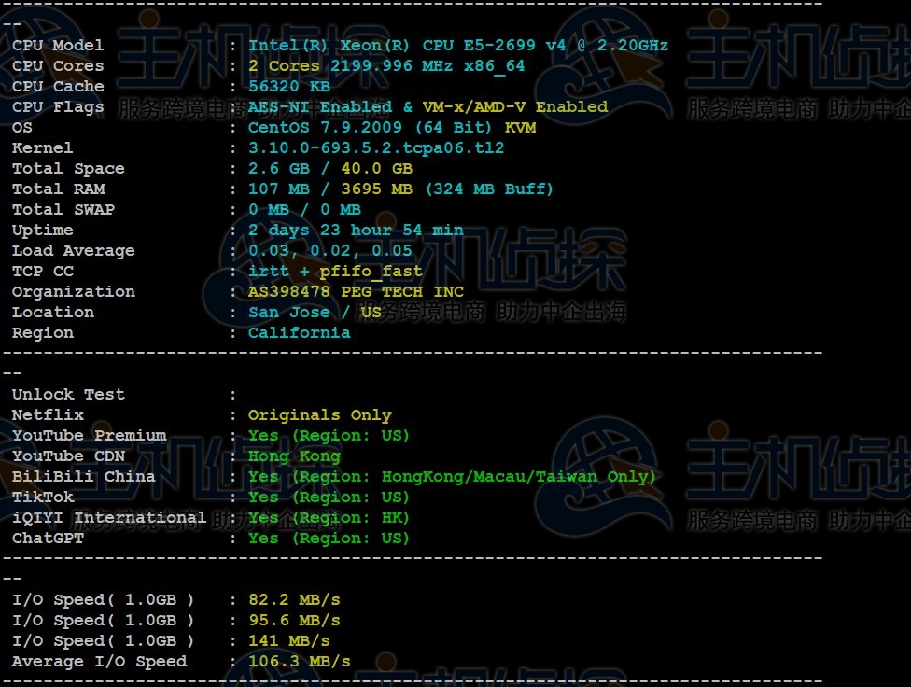
Task: Select the Uptime label
Action: pyautogui.click(x=42, y=231)
